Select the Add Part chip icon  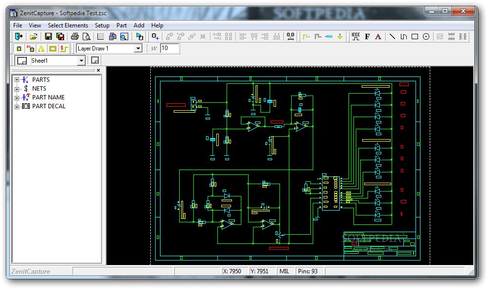(x=155, y=36)
